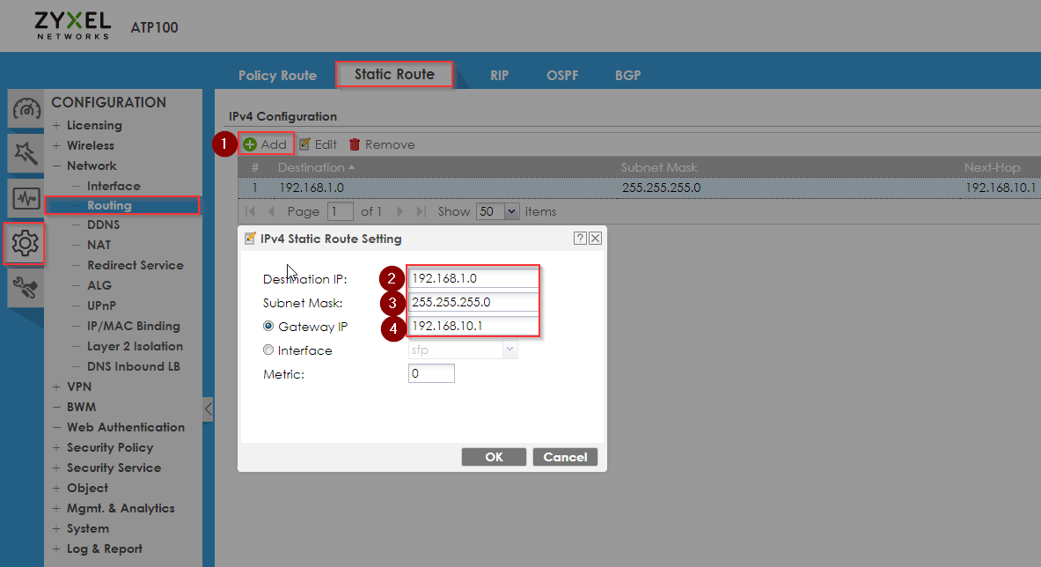The image size is (1041, 567).
Task: Select the Configuration gear icon
Action: click(25, 244)
